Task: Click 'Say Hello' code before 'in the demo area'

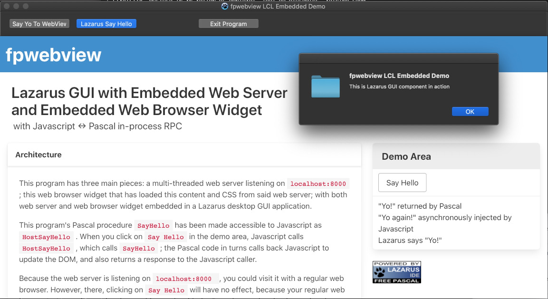Action: click(166, 237)
